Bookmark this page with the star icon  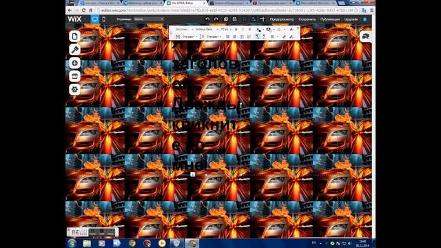point(356,10)
